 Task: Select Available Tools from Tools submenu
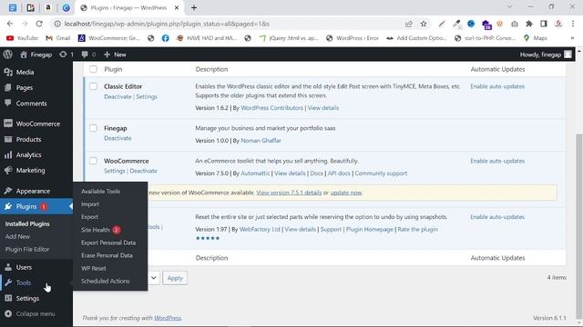coord(100,192)
